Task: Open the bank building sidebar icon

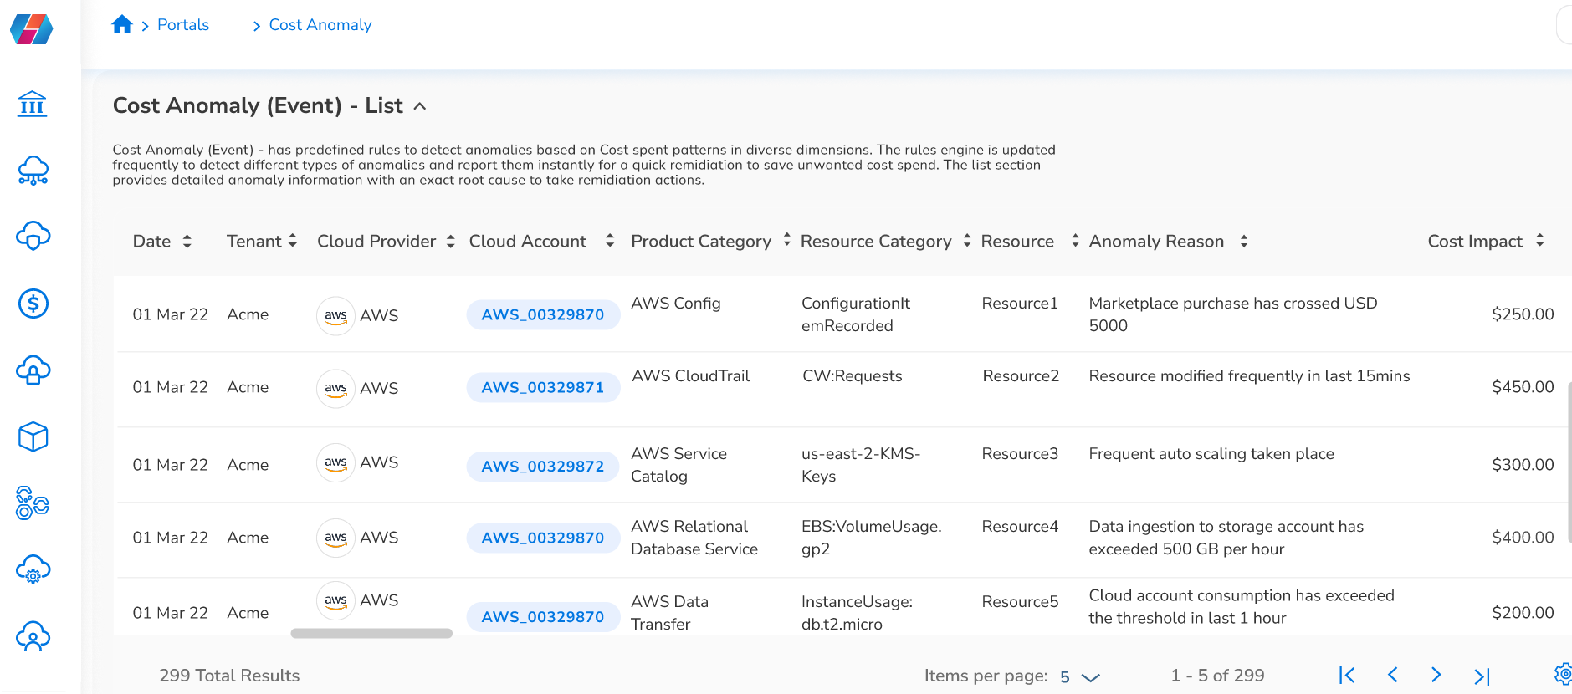Action: coord(33,104)
